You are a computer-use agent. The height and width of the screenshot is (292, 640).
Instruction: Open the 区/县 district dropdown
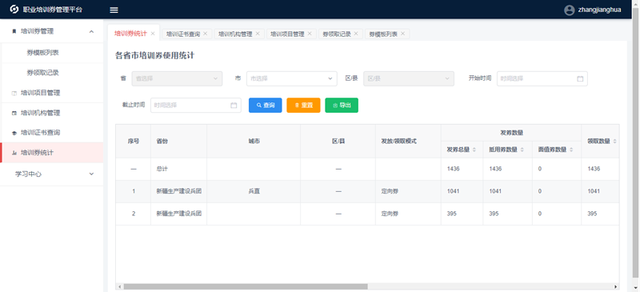(409, 79)
